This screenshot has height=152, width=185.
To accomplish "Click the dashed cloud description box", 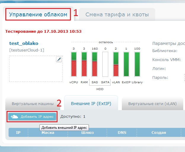I will 36,68.
